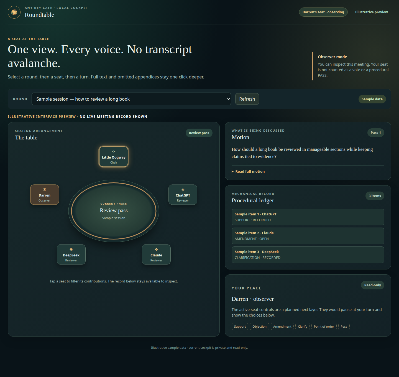Open the Round session dropdown
Image resolution: width=399 pixels, height=377 pixels.
click(131, 99)
